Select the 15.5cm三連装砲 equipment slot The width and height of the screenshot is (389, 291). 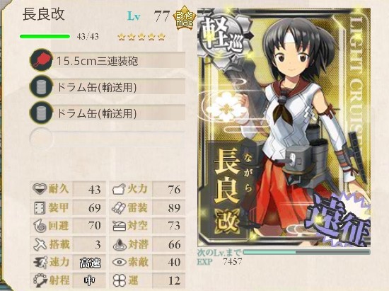[108, 60]
